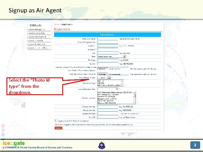Click the Pan No input field
203x152 pixels.
click(108, 64)
